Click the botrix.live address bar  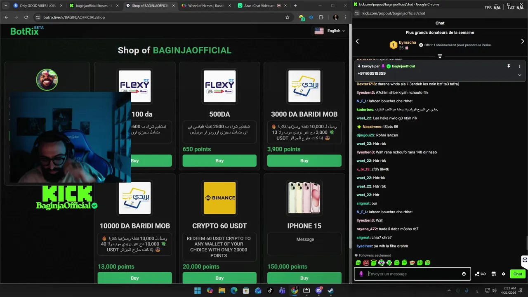click(162, 17)
